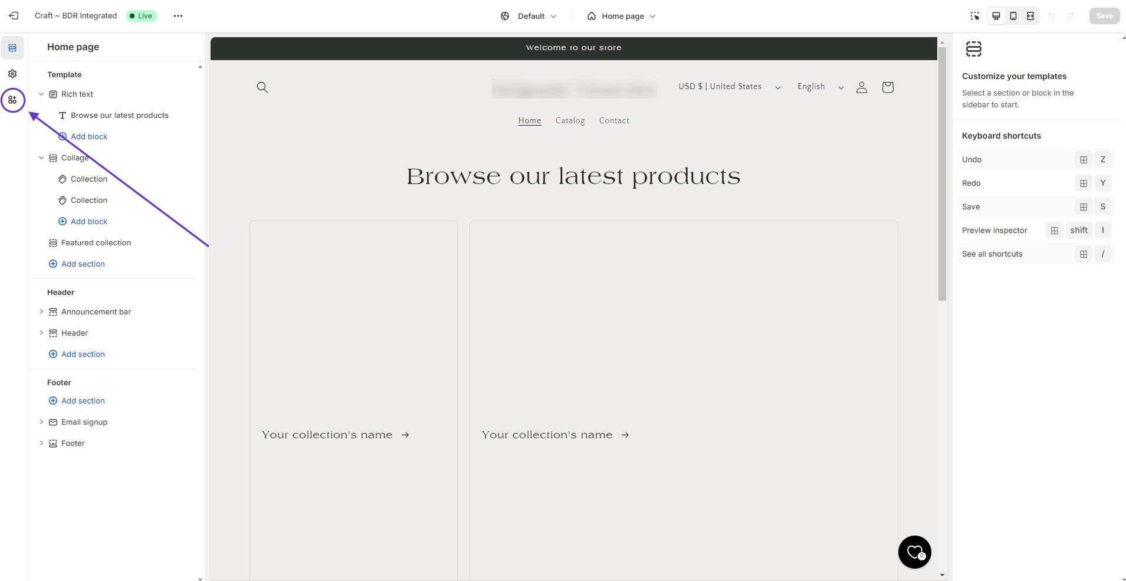Open the Theme settings gear icon
The width and height of the screenshot is (1126, 581).
pos(12,74)
